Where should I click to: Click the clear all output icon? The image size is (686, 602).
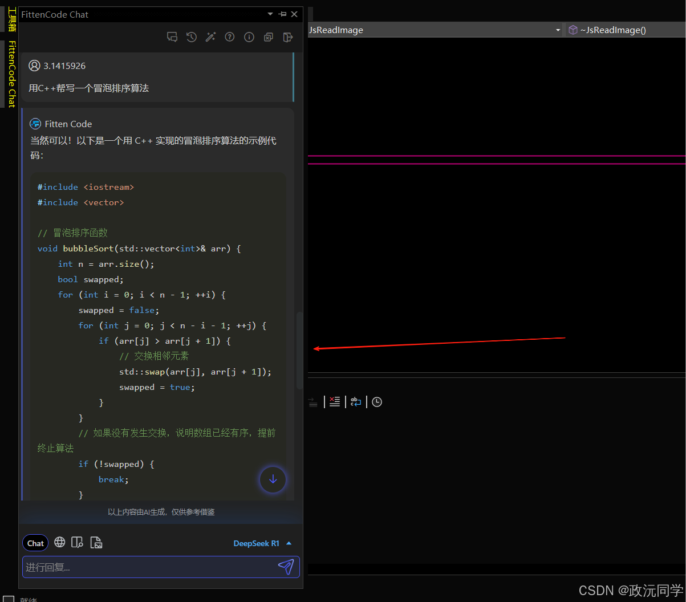335,402
